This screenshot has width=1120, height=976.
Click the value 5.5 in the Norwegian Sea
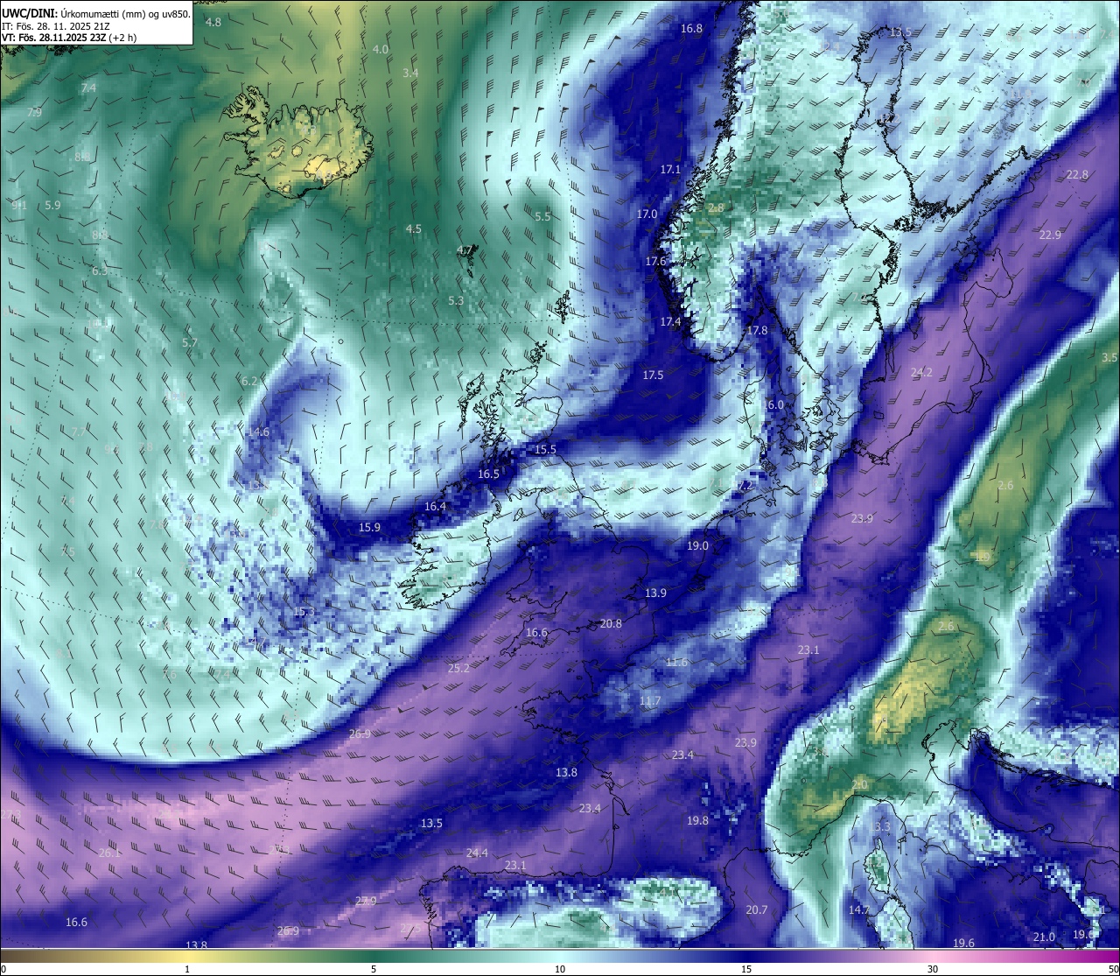(542, 217)
